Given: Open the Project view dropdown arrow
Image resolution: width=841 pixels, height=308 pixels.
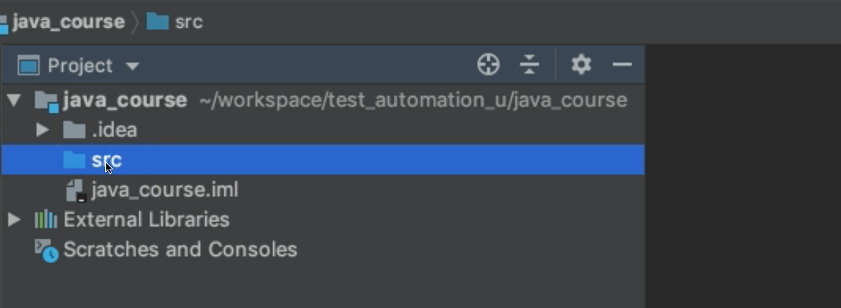Looking at the screenshot, I should point(132,66).
